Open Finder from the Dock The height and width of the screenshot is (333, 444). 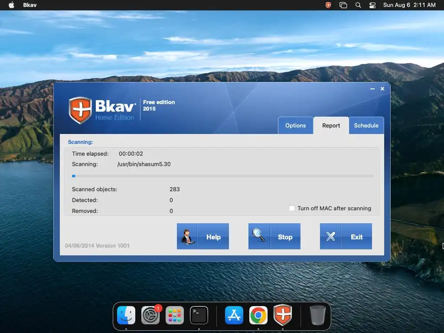click(126, 315)
